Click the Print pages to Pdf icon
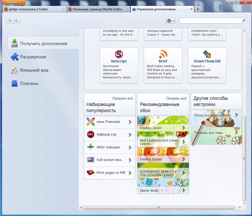Viewport: 252px width, 216px height. pyautogui.click(x=90, y=172)
